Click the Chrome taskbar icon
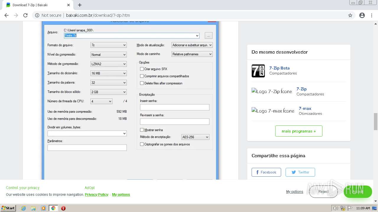The image size is (378, 212). (x=53, y=208)
